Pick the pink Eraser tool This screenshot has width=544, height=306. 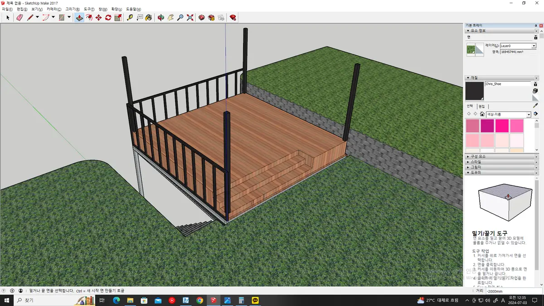pyautogui.click(x=19, y=18)
